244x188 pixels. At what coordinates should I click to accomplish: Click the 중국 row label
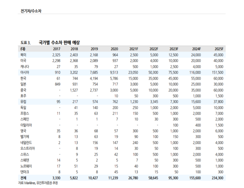pos(23,90)
